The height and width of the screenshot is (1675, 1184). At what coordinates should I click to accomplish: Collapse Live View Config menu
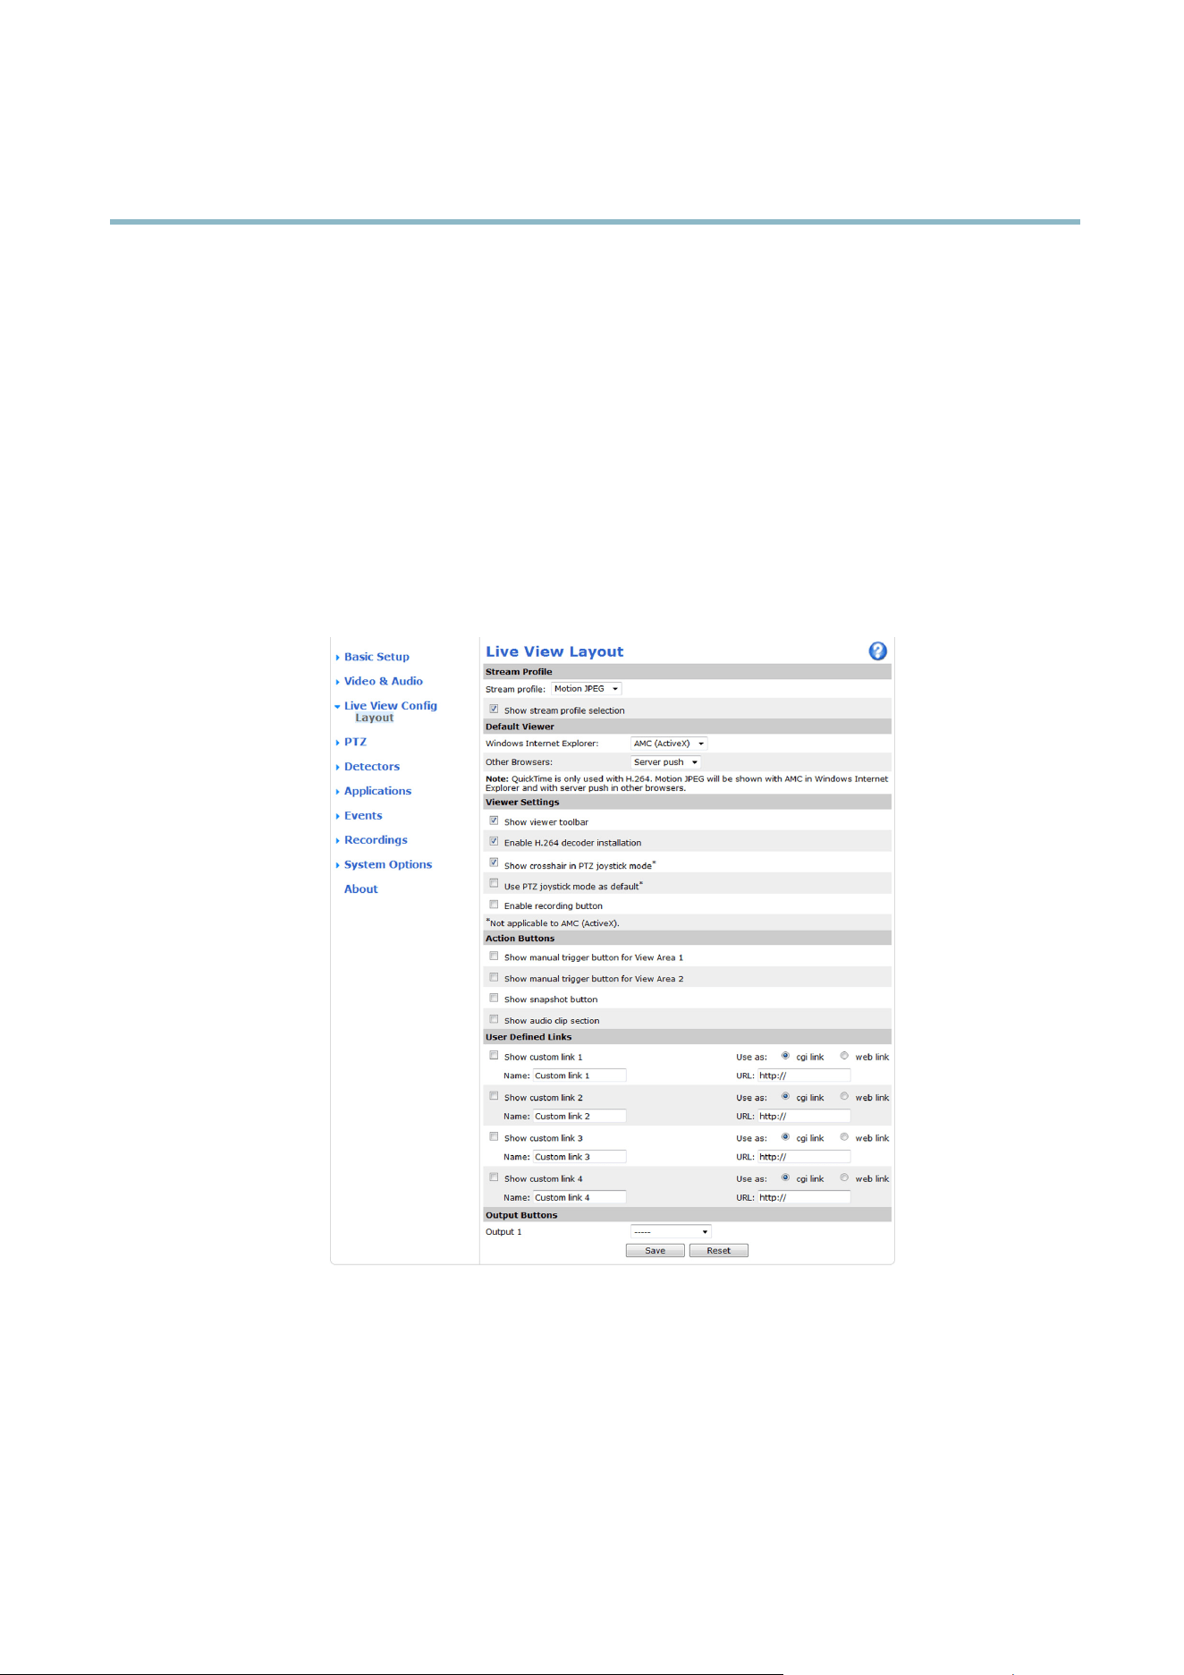[391, 705]
